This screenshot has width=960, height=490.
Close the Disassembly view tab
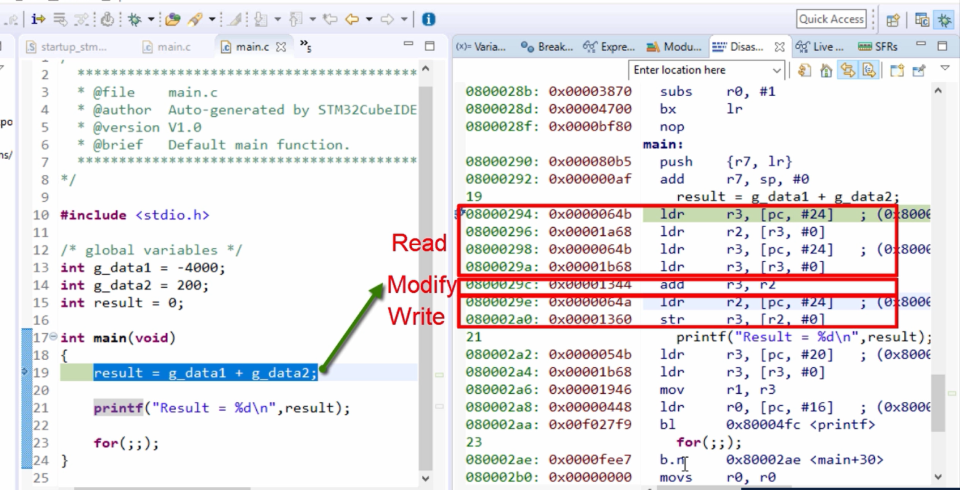tap(779, 47)
